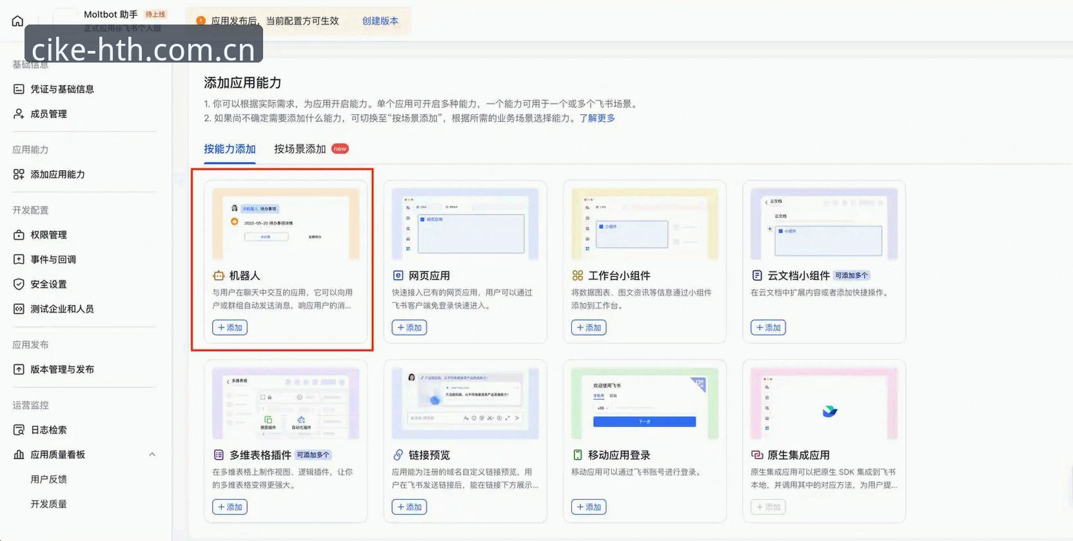This screenshot has width=1073, height=541.
Task: Open 凭证与基础信息 in sidebar
Action: (62, 89)
